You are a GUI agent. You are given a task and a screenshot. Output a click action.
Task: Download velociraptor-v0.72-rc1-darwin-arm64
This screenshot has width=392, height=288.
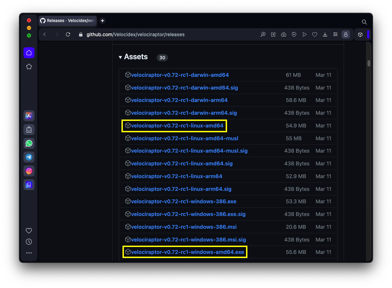(179, 100)
